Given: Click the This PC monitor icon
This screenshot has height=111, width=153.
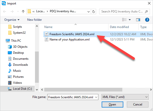Looking at the screenshot, I should pos(8,41).
